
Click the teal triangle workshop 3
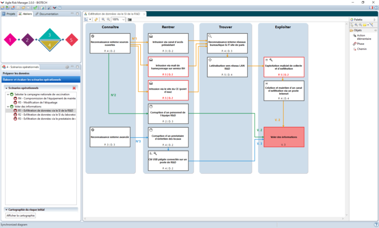pyautogui.click(x=49, y=35)
